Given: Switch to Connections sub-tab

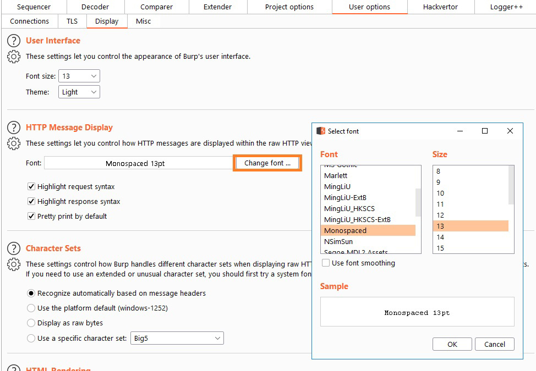Looking at the screenshot, I should tap(29, 21).
